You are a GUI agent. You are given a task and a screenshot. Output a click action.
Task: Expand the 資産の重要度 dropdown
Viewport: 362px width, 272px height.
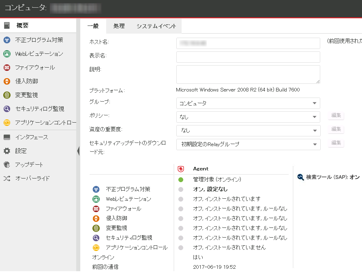[x=248, y=130]
